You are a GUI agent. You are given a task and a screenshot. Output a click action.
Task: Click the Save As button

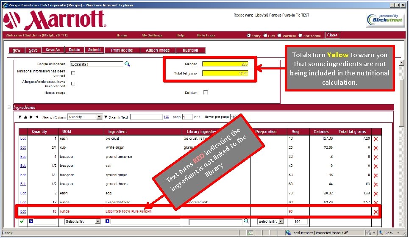pos(53,50)
